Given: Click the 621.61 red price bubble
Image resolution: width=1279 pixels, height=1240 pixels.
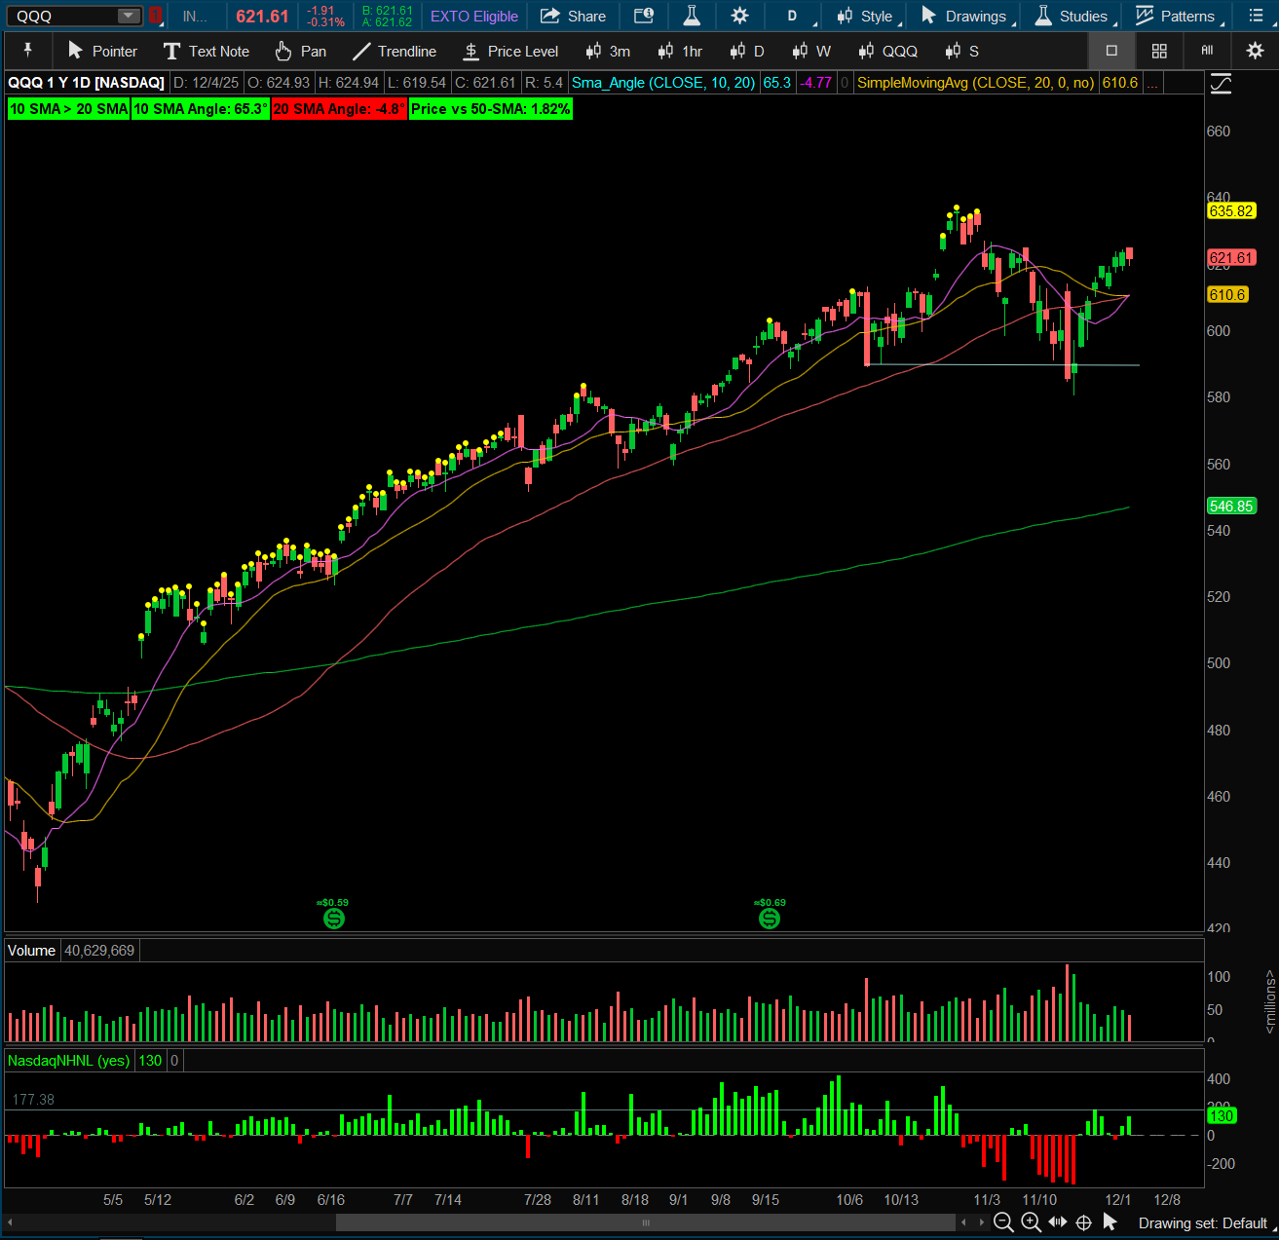Looking at the screenshot, I should coord(1231,258).
